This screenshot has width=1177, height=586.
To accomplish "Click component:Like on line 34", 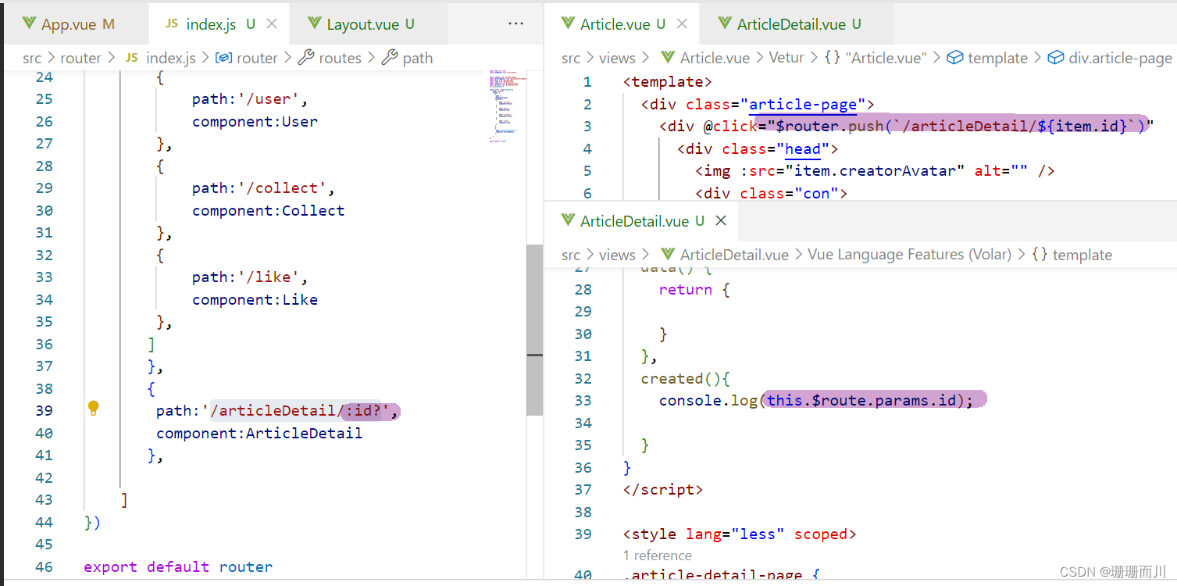I will tap(255, 299).
